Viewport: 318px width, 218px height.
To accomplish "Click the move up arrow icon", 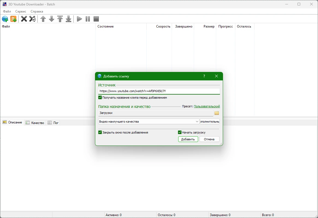I will pos(43,19).
